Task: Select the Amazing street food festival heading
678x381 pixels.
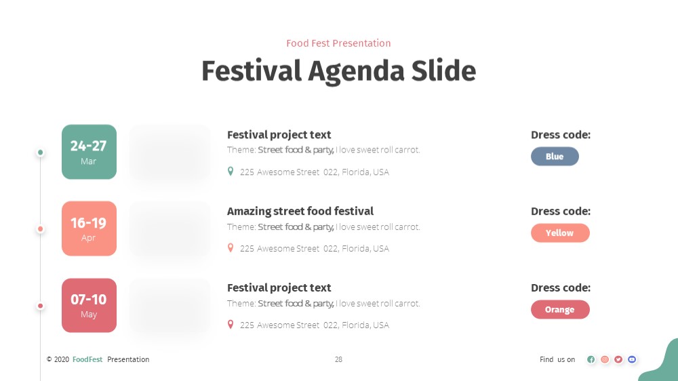Action: 300,211
